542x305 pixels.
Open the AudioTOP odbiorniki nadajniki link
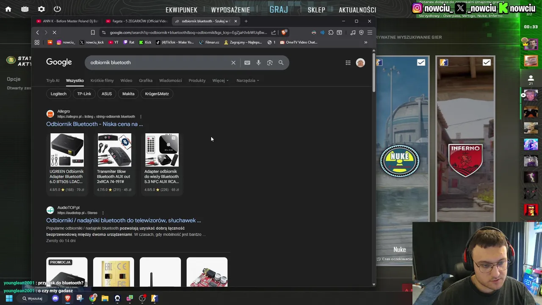pyautogui.click(x=124, y=220)
